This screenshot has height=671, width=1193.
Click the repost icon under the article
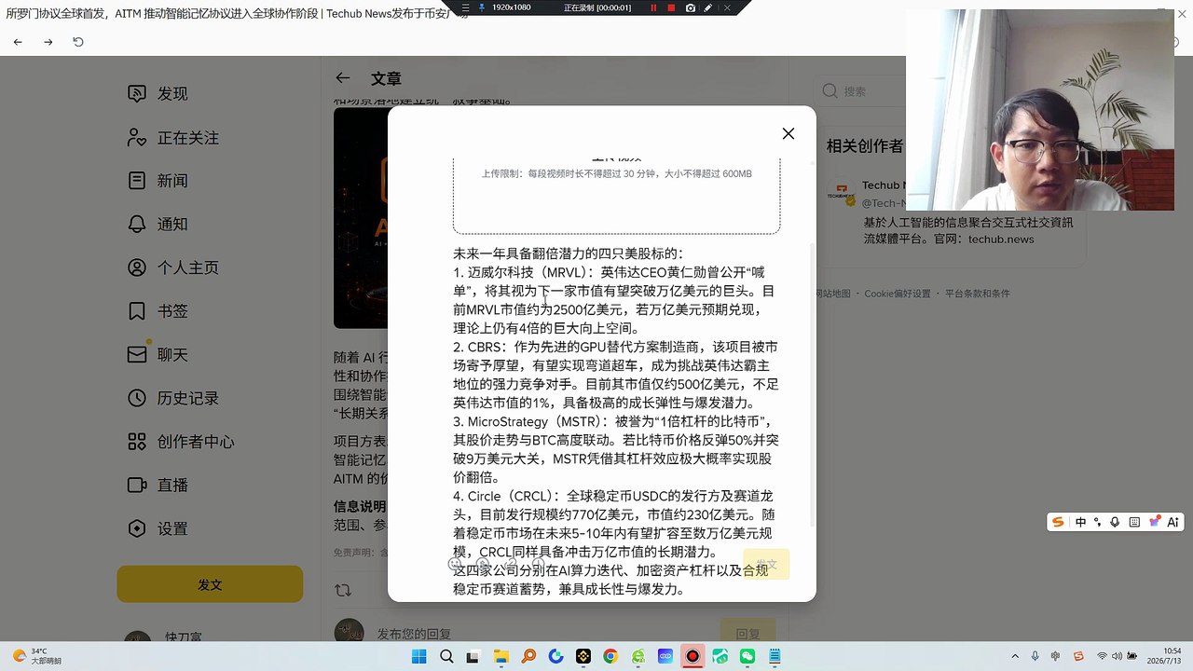tap(343, 590)
